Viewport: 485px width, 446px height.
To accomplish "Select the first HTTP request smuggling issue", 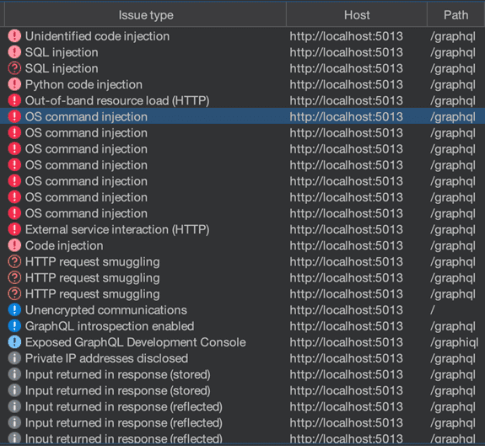I will point(243,262).
